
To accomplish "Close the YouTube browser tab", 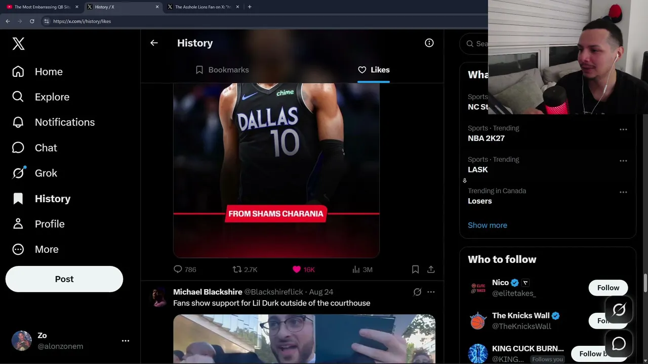I will click(x=77, y=7).
